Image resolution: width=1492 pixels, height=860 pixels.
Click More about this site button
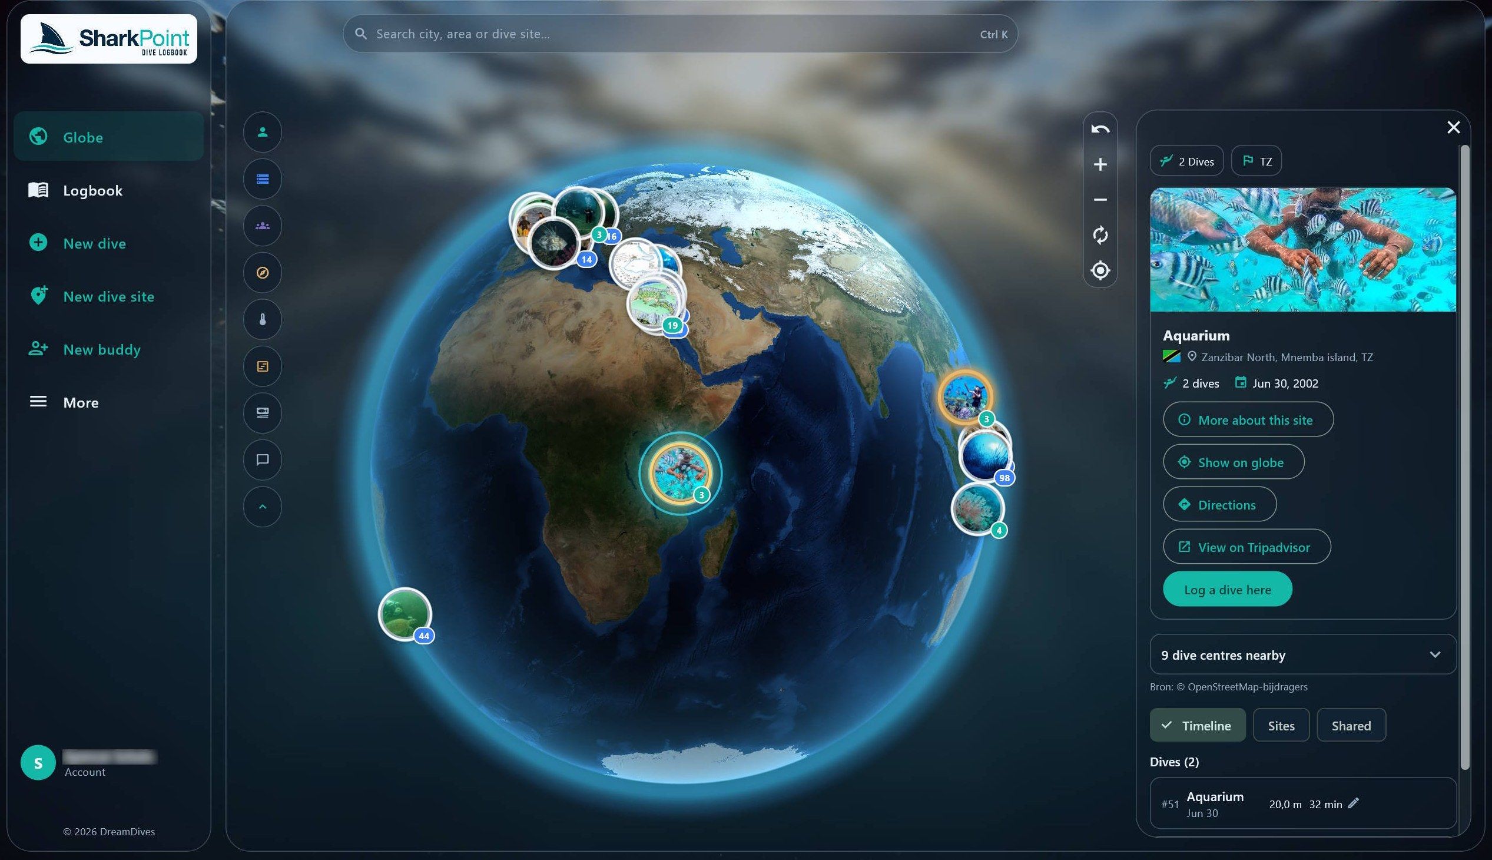(x=1248, y=419)
